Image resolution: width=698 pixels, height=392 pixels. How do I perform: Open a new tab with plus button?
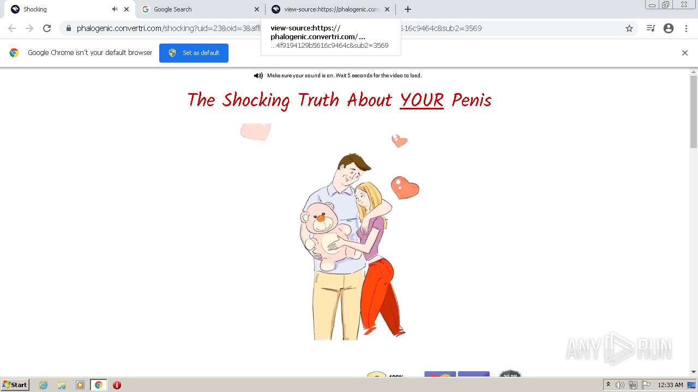408,9
